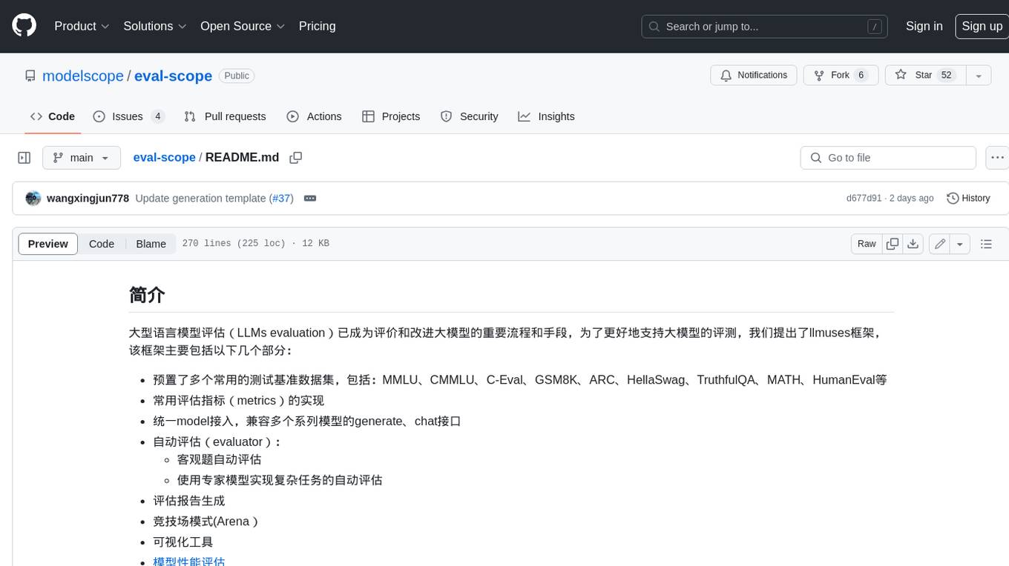Switch to the Issues tab
1009x566 pixels.
pos(128,116)
